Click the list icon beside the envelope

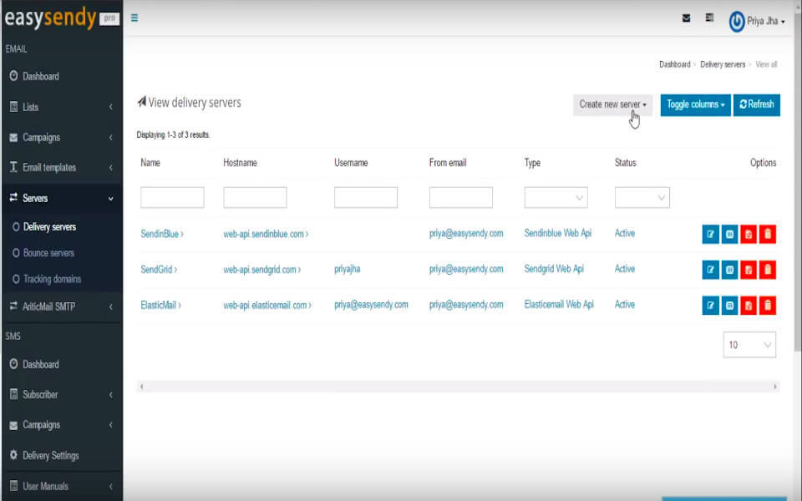(x=709, y=18)
